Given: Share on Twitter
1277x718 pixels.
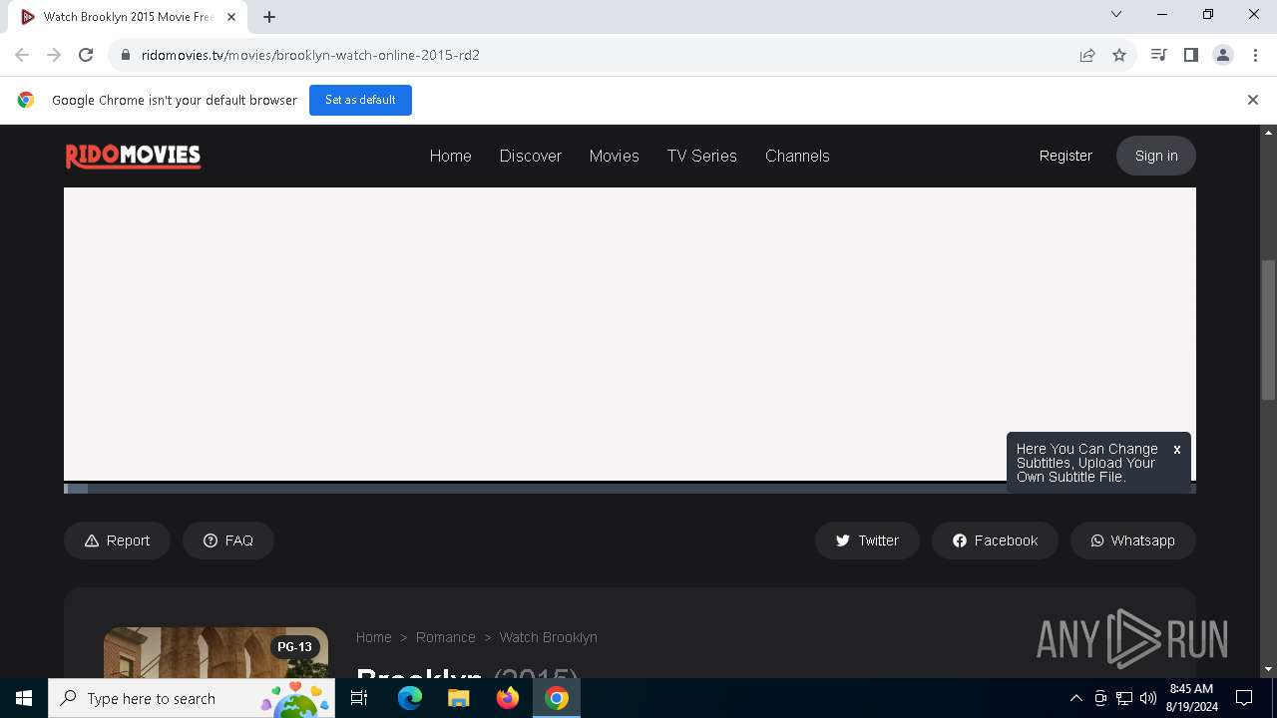Looking at the screenshot, I should pos(867,540).
